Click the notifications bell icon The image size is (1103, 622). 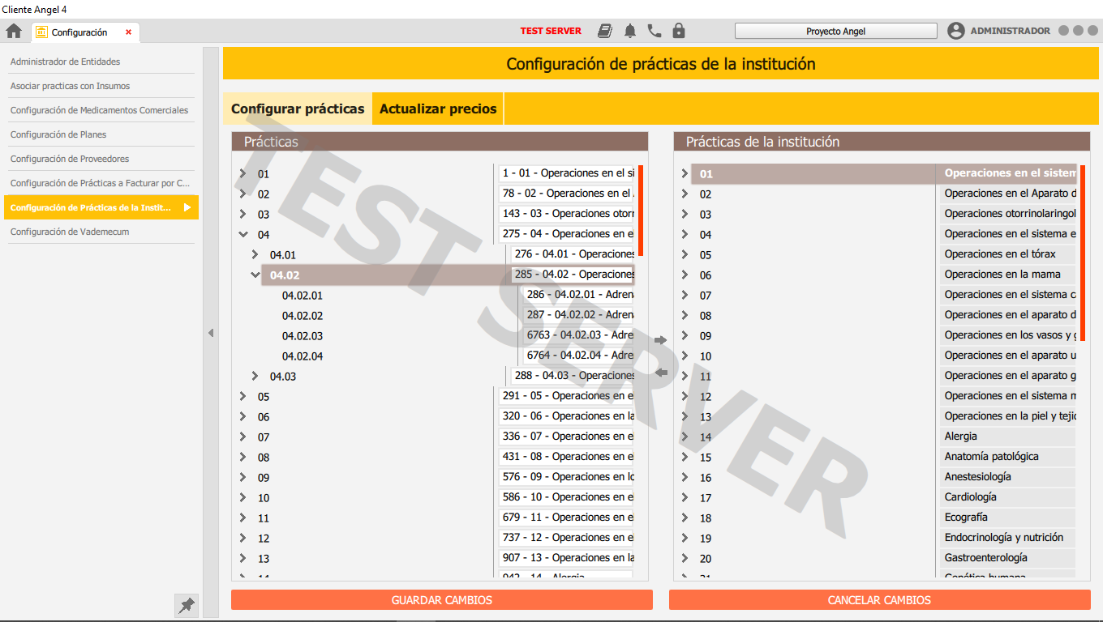630,32
